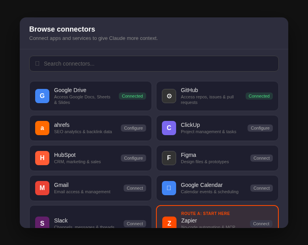Click the GitHub connector icon
The height and width of the screenshot is (245, 308).
169,96
